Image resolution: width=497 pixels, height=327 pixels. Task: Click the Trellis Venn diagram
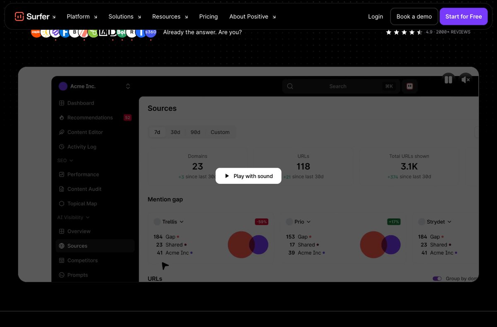(248, 245)
